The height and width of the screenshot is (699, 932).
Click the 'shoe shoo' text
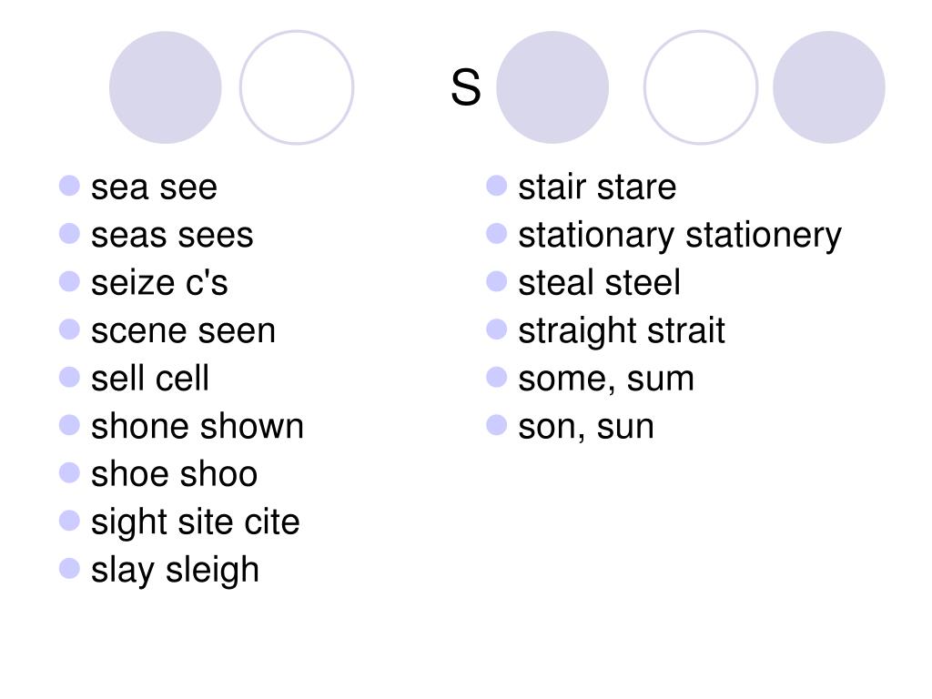tap(174, 473)
